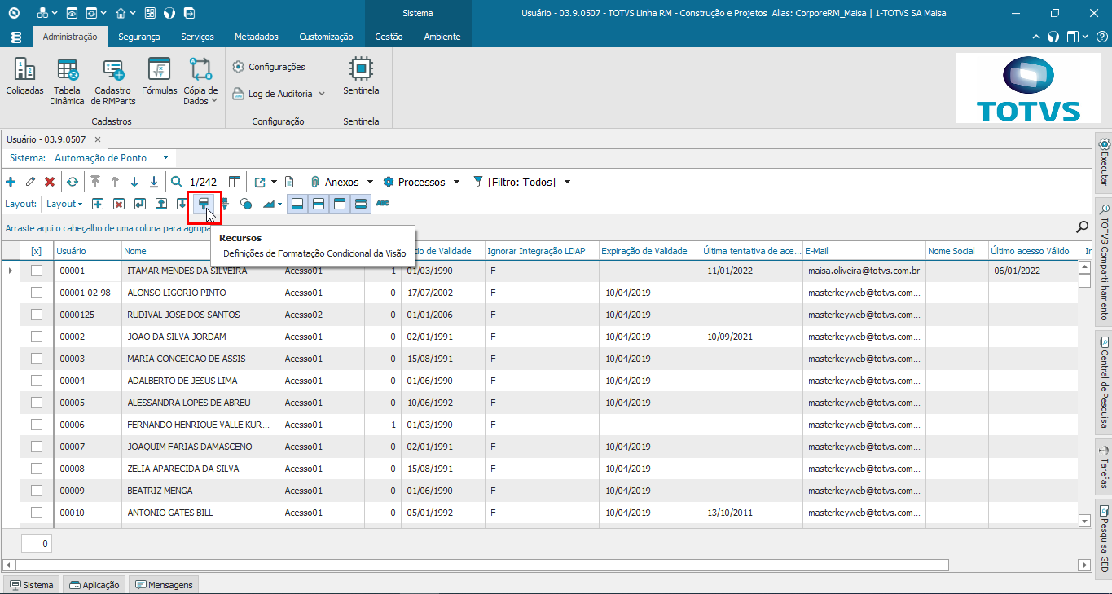Image resolution: width=1112 pixels, height=594 pixels.
Task: Click the blue plus icon to add record
Action: [11, 182]
